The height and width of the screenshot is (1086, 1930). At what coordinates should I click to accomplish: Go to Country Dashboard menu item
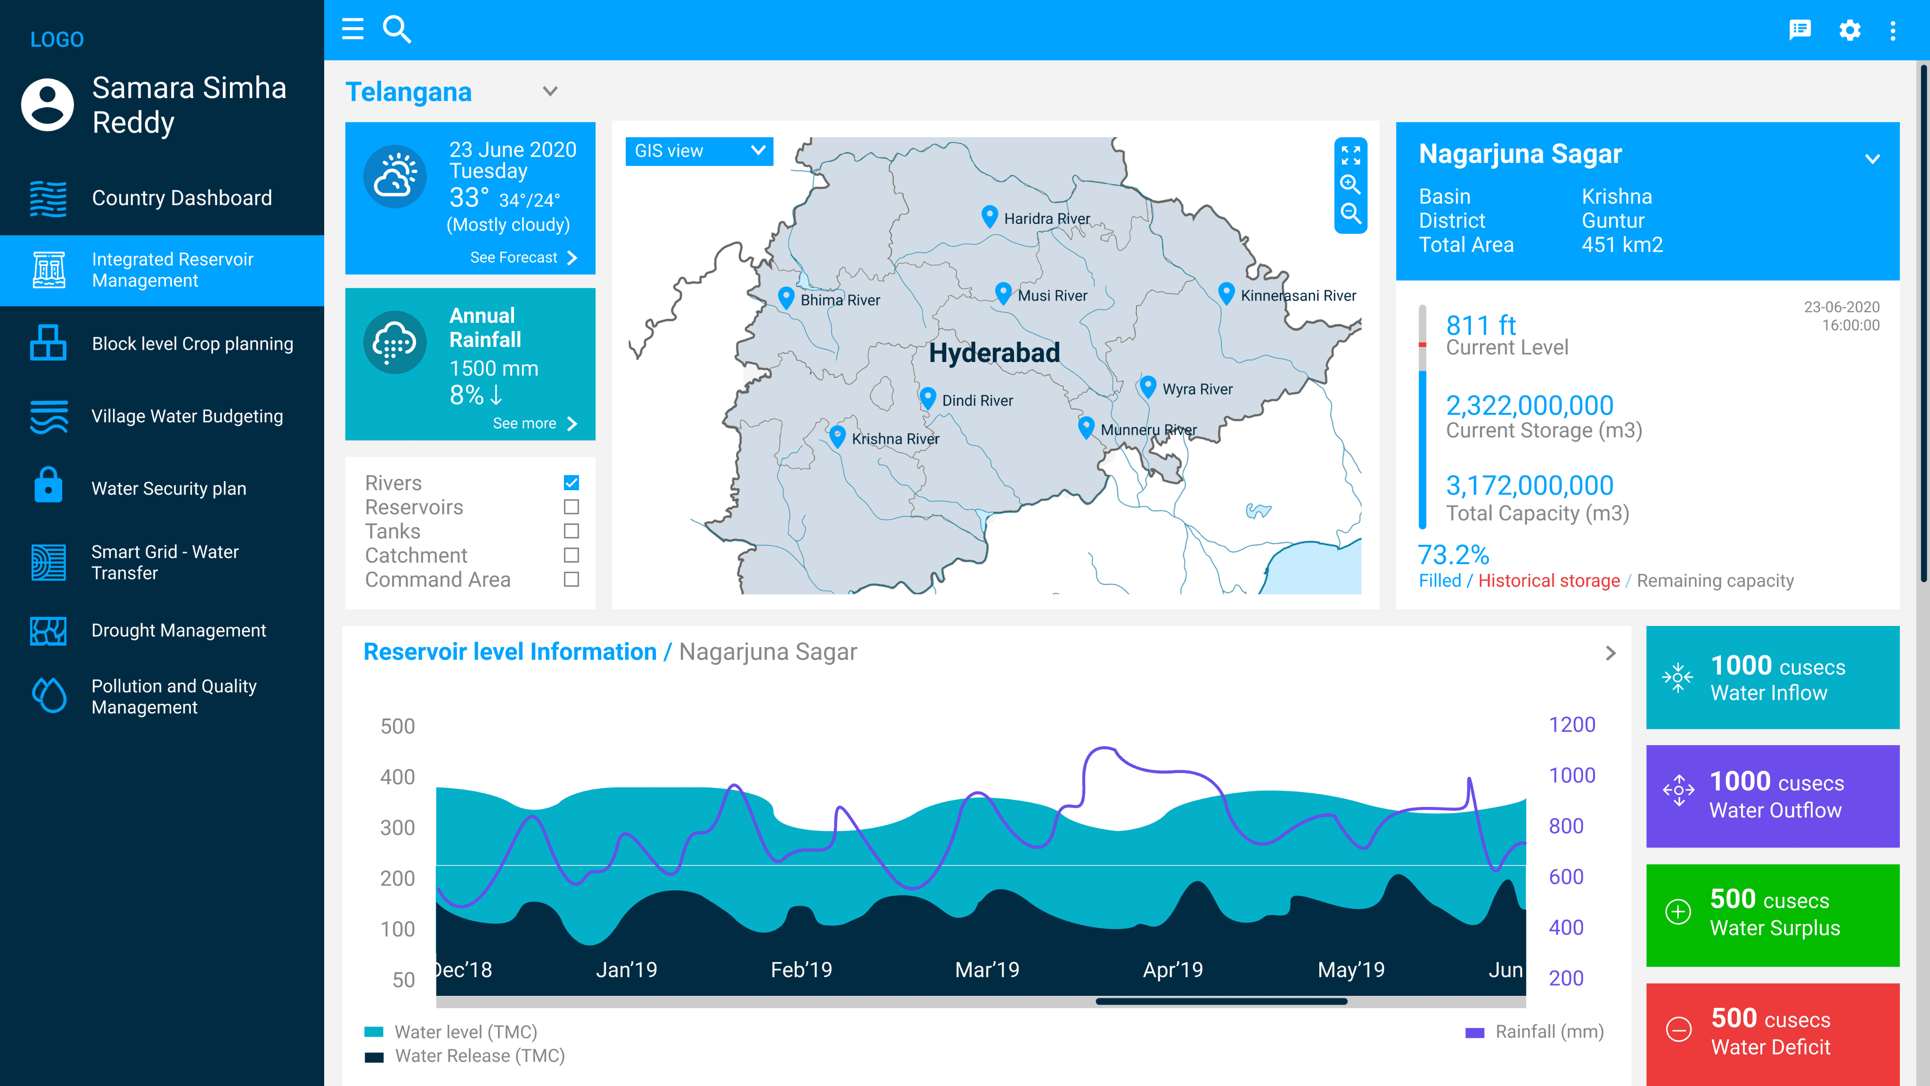(181, 198)
